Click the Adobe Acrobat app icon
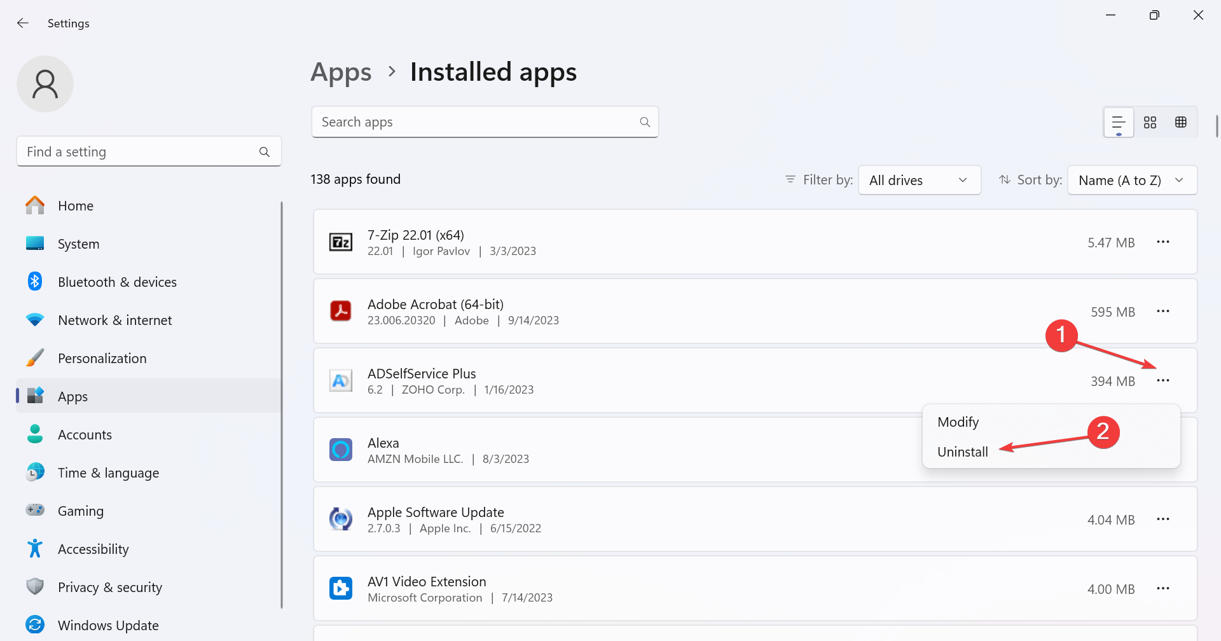 click(341, 312)
